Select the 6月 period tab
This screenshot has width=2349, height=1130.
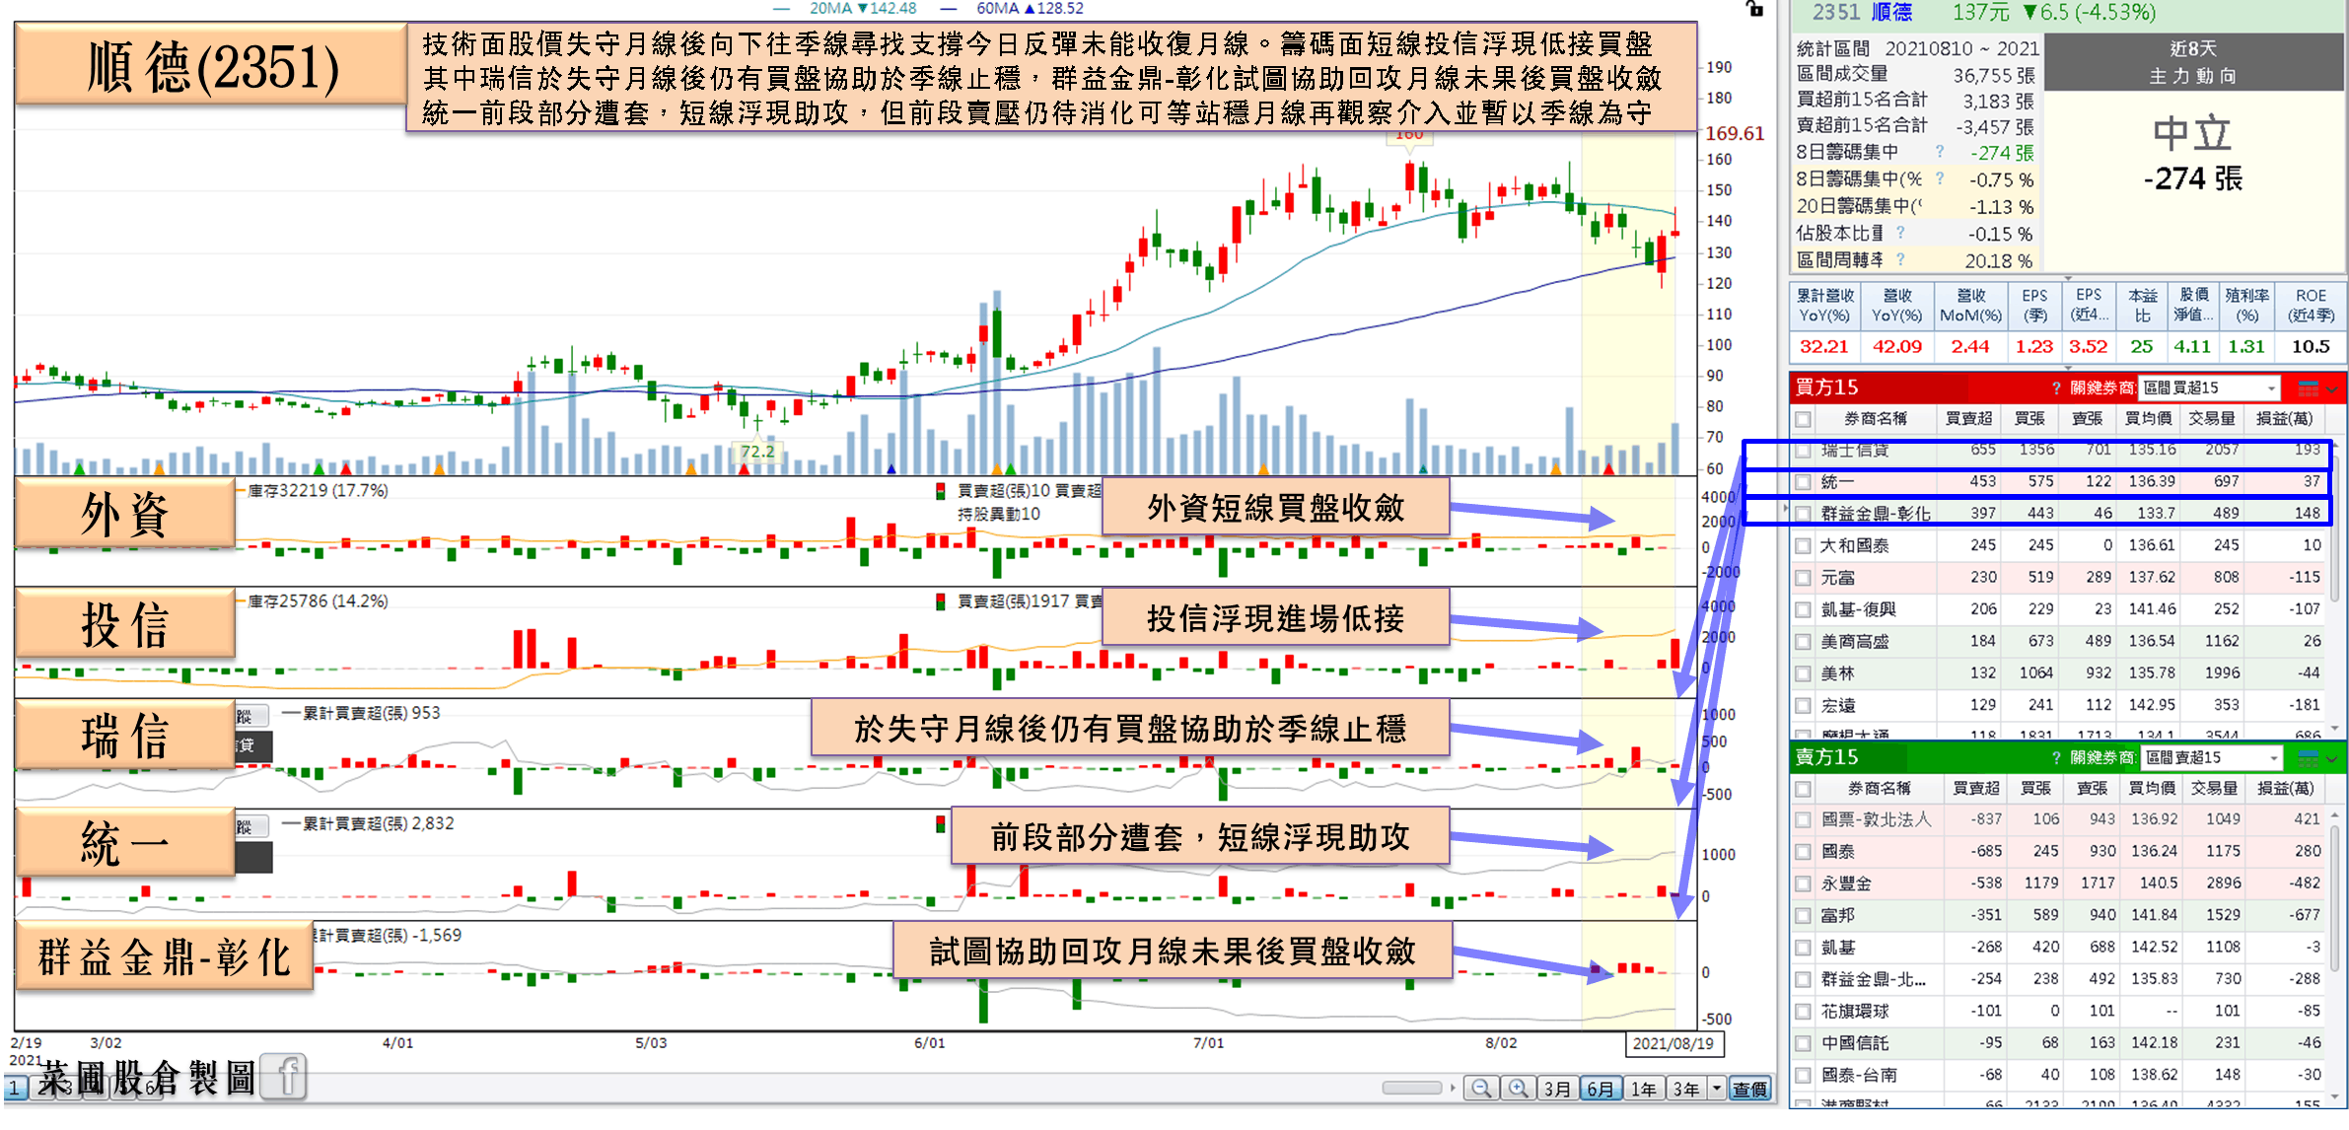(1601, 1089)
